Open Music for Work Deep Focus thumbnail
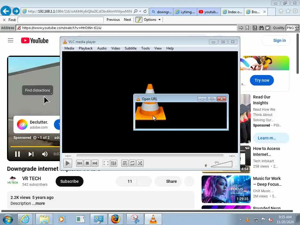 click(226, 189)
